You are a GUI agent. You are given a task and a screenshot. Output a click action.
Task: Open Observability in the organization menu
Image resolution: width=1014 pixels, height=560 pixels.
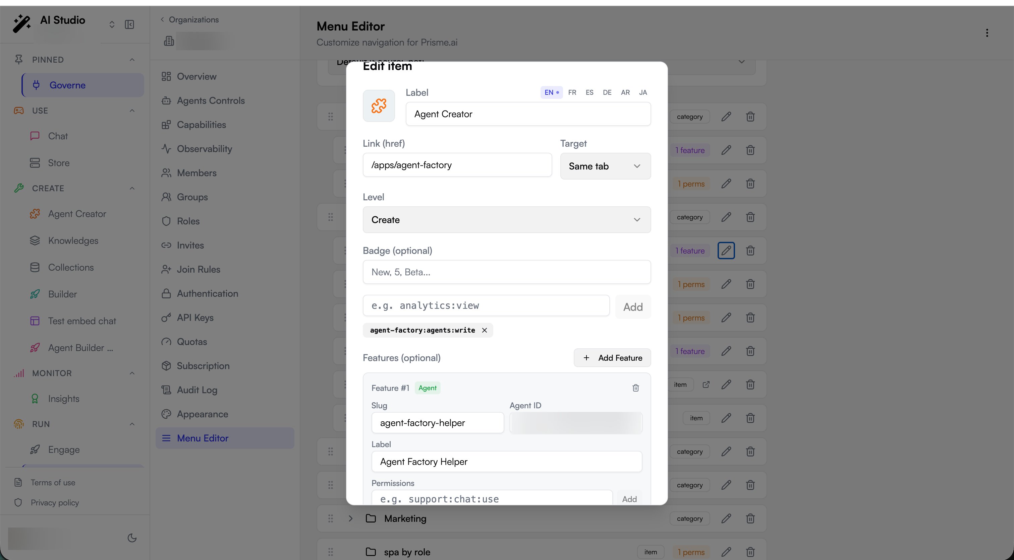[x=204, y=149]
